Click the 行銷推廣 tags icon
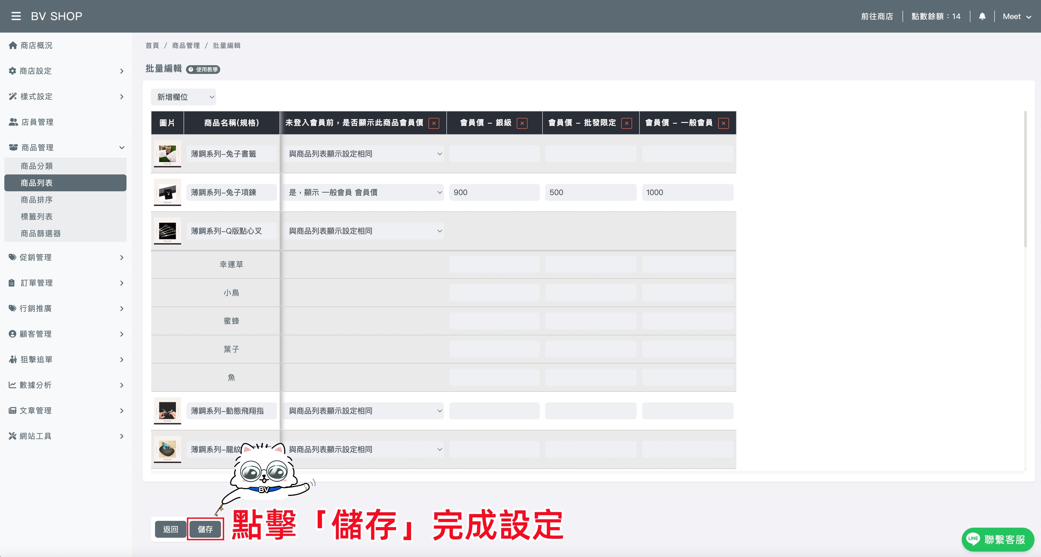 point(12,308)
